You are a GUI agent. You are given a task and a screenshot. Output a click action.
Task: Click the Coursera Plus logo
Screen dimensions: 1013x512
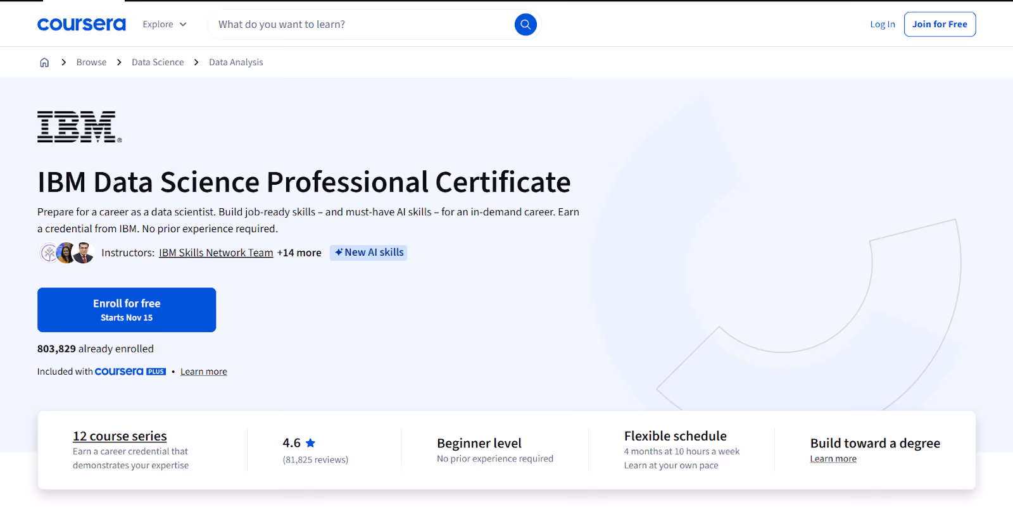130,372
